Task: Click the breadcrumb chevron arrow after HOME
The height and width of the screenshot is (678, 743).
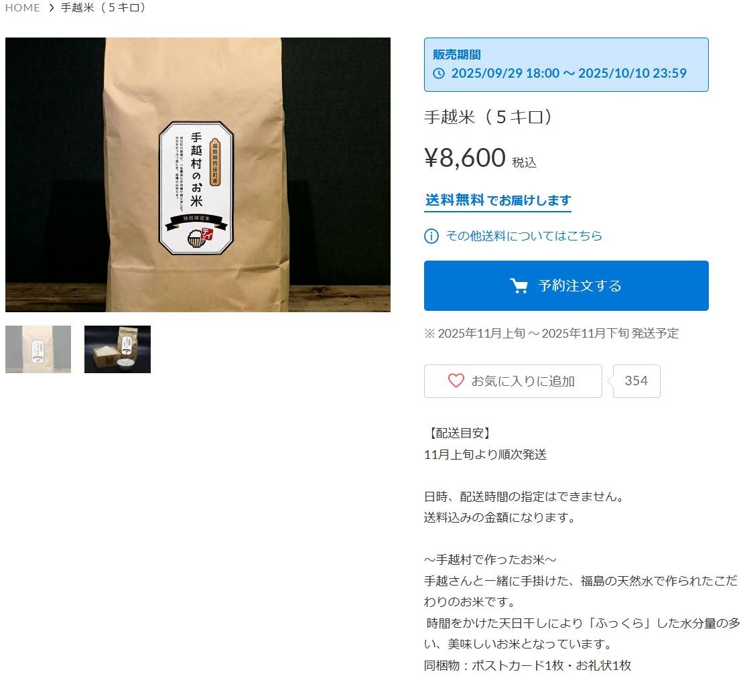Action: coord(51,8)
